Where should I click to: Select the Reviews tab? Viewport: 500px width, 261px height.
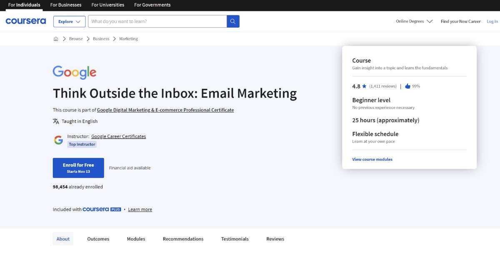[x=275, y=239]
